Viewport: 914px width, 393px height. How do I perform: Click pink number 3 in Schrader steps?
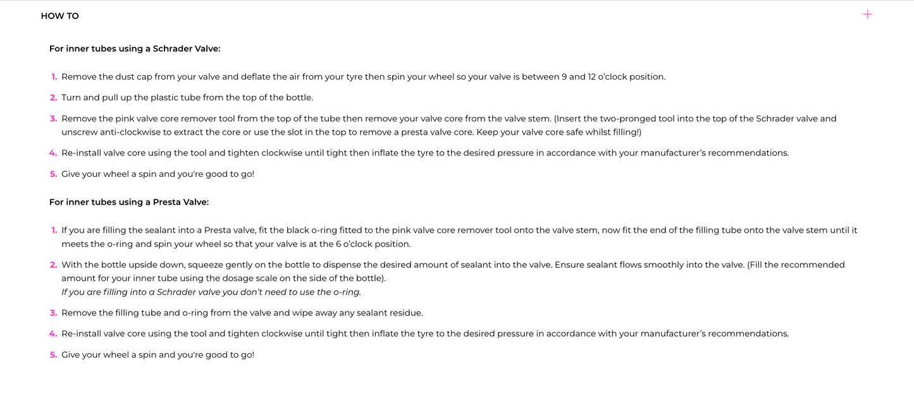coord(53,119)
